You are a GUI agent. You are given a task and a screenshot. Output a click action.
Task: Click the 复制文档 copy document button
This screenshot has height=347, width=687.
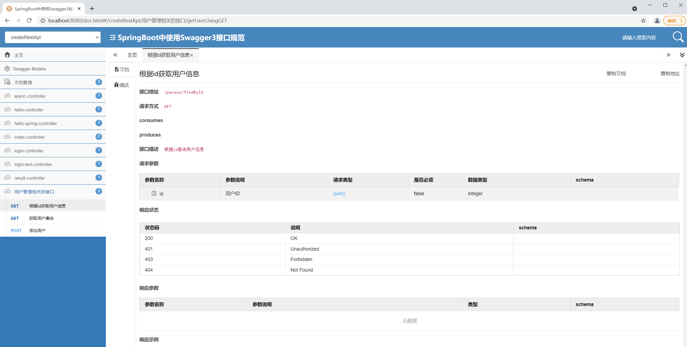pos(616,73)
